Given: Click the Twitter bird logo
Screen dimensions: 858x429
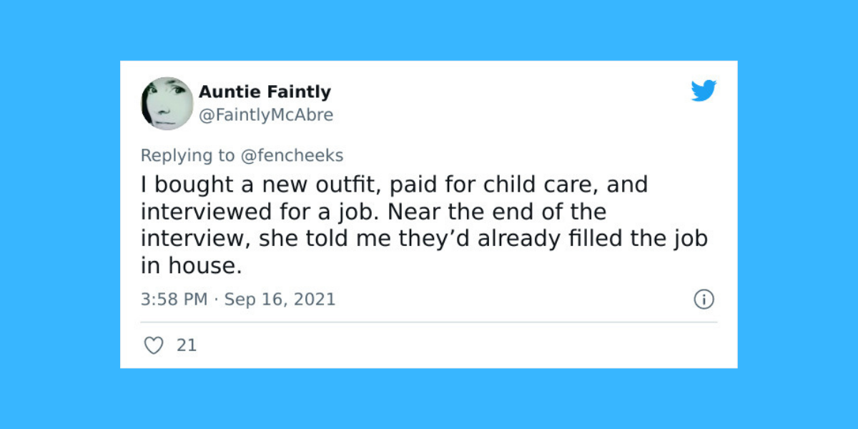Looking at the screenshot, I should [x=704, y=91].
